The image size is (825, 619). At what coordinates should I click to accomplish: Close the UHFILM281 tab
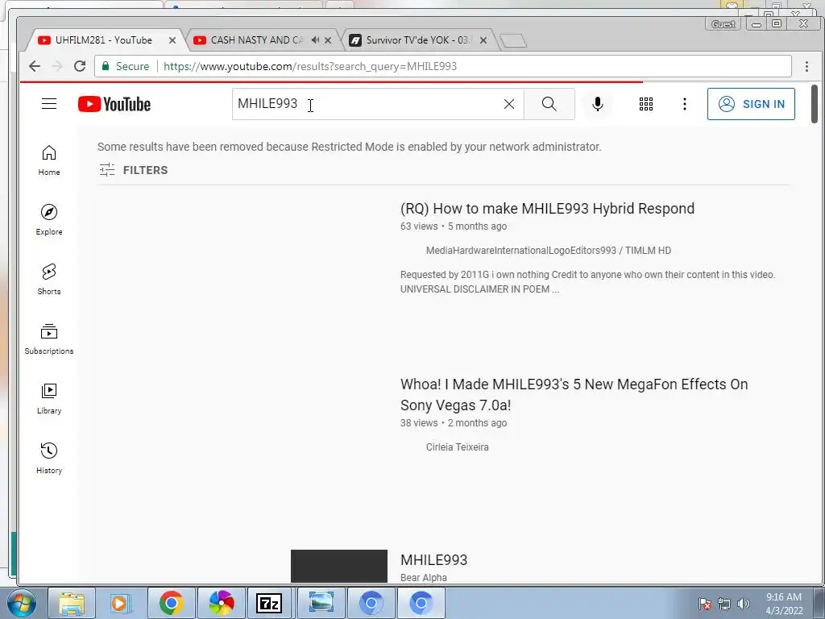click(x=172, y=40)
